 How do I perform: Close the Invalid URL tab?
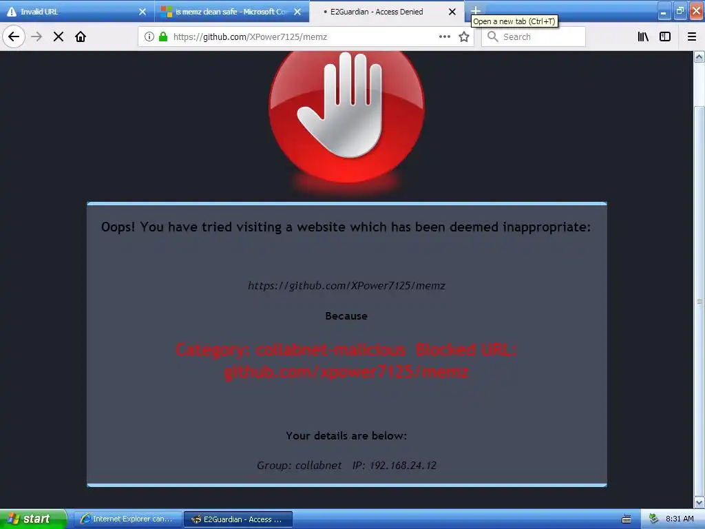[x=142, y=12]
